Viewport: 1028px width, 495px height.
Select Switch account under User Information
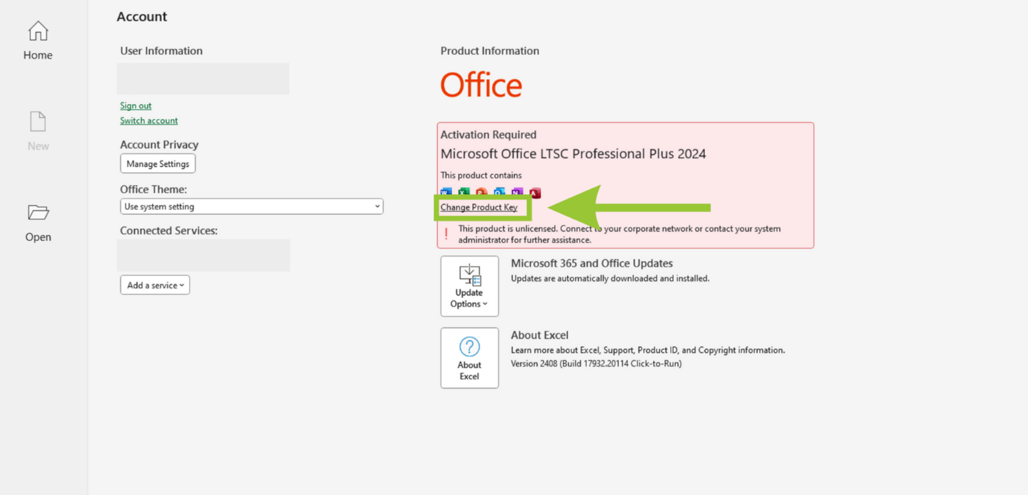click(x=149, y=120)
